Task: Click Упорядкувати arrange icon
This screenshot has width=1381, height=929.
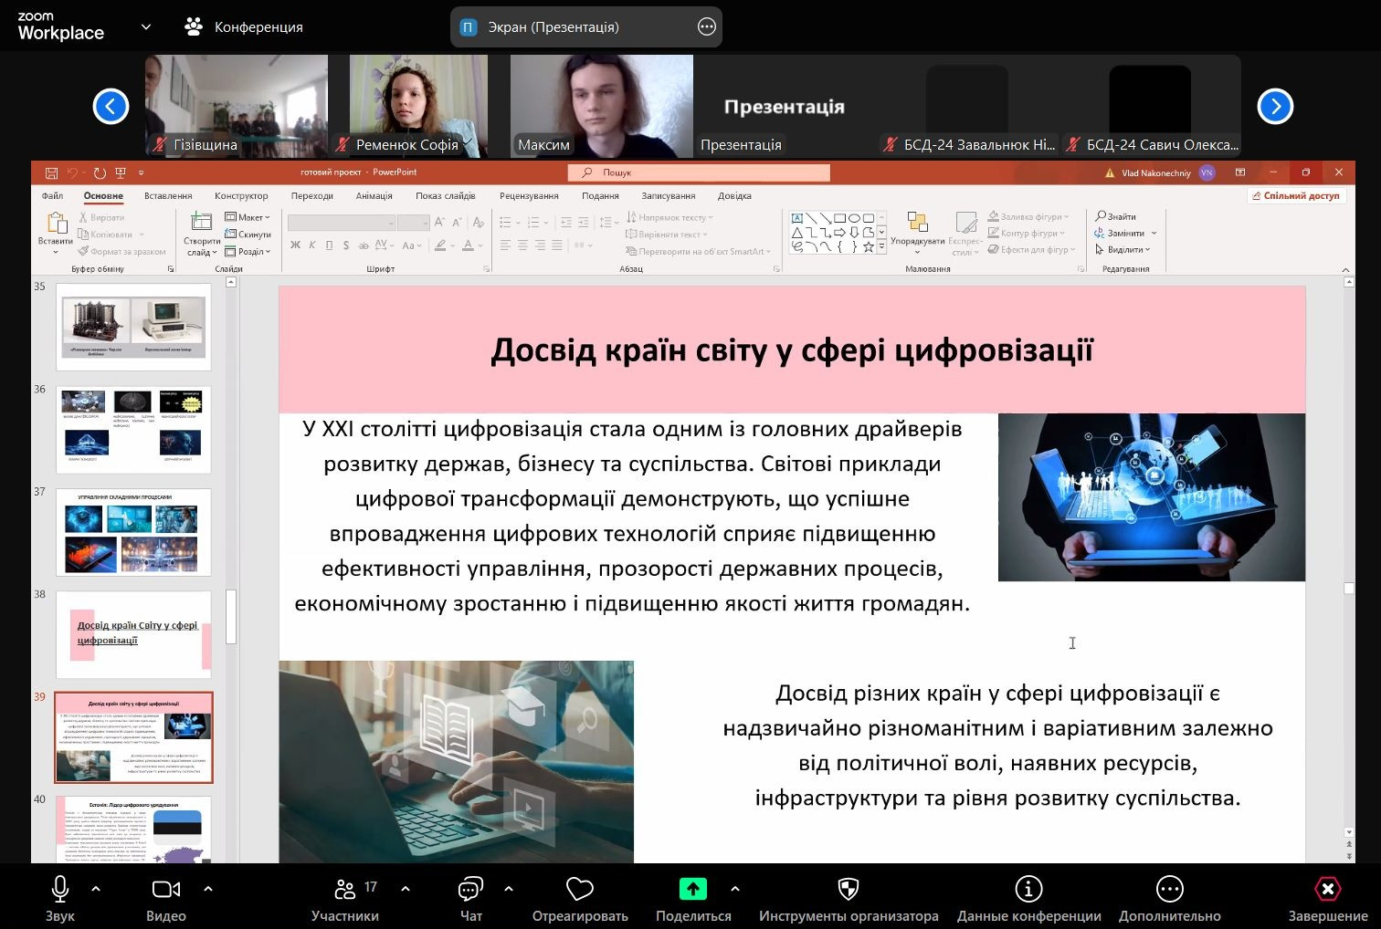Action: [917, 223]
